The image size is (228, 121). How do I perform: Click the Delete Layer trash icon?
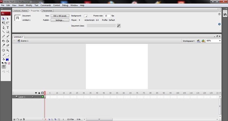pos(24,119)
